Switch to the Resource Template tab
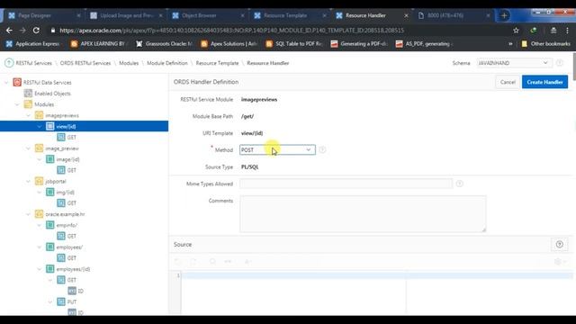Image resolution: width=576 pixels, height=324 pixels. [290, 15]
